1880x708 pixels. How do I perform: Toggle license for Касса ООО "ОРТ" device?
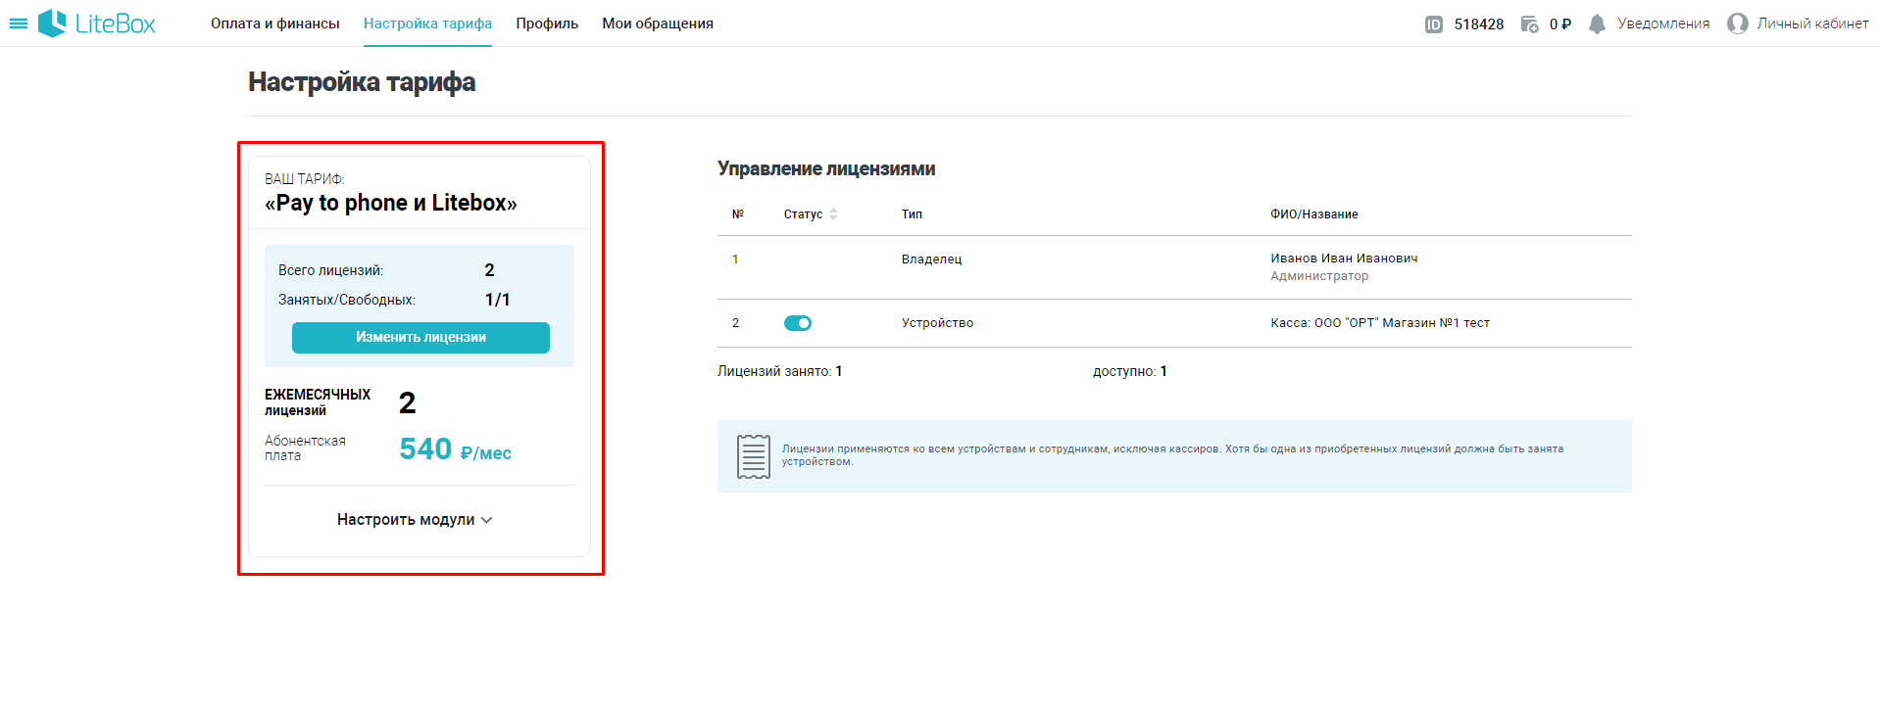(x=798, y=323)
